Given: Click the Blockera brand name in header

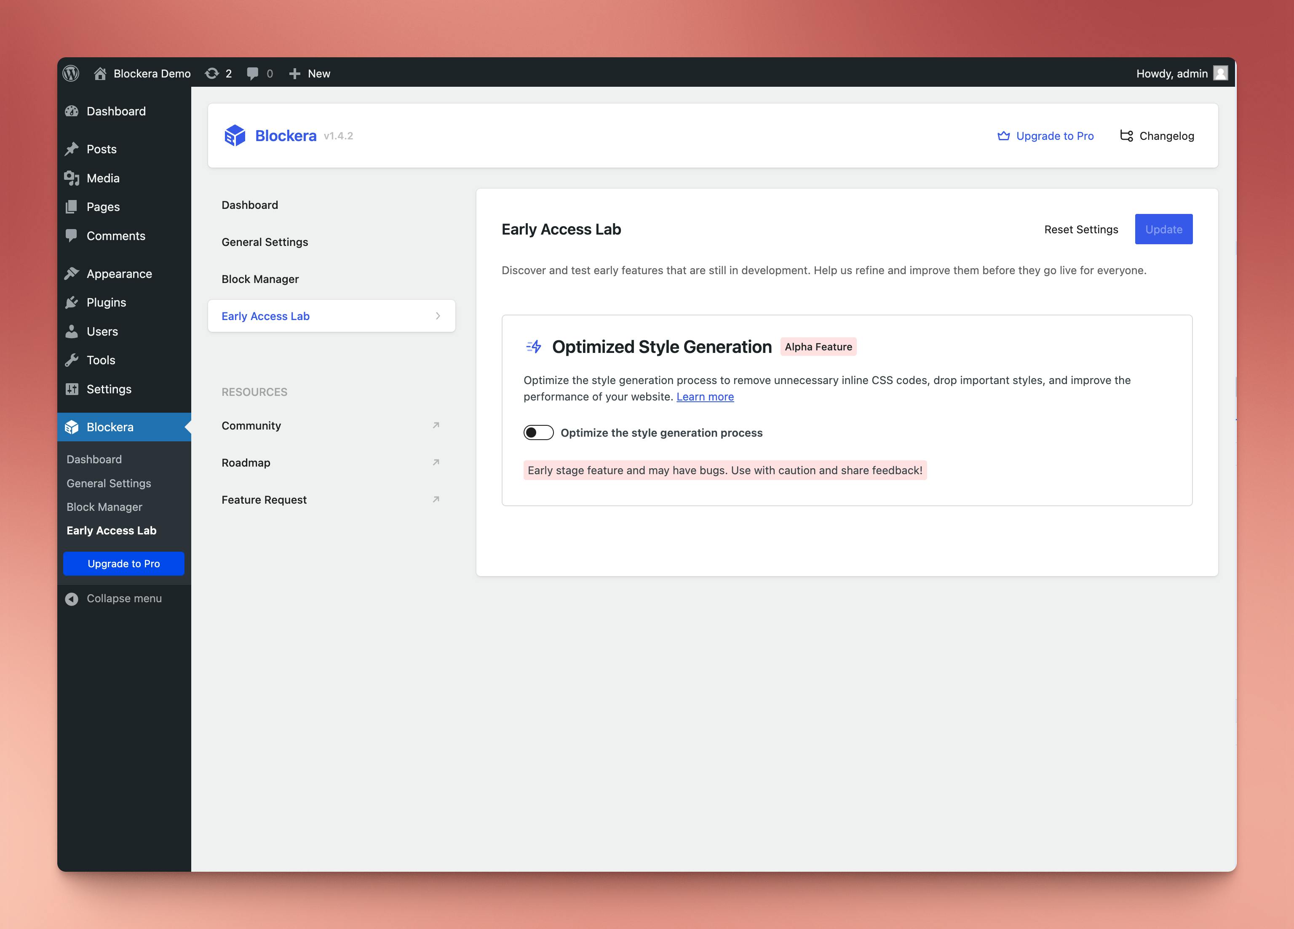Looking at the screenshot, I should (x=285, y=136).
